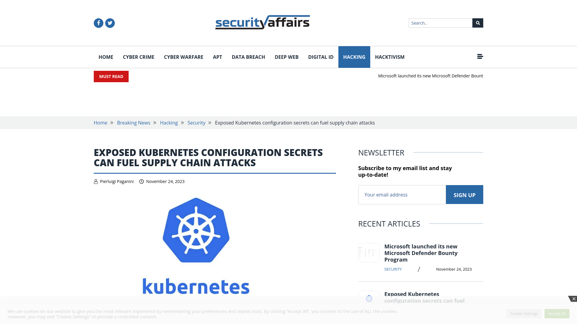Viewport: 577px width, 324px height.
Task: Navigate to the HACKING tab
Action: [354, 57]
